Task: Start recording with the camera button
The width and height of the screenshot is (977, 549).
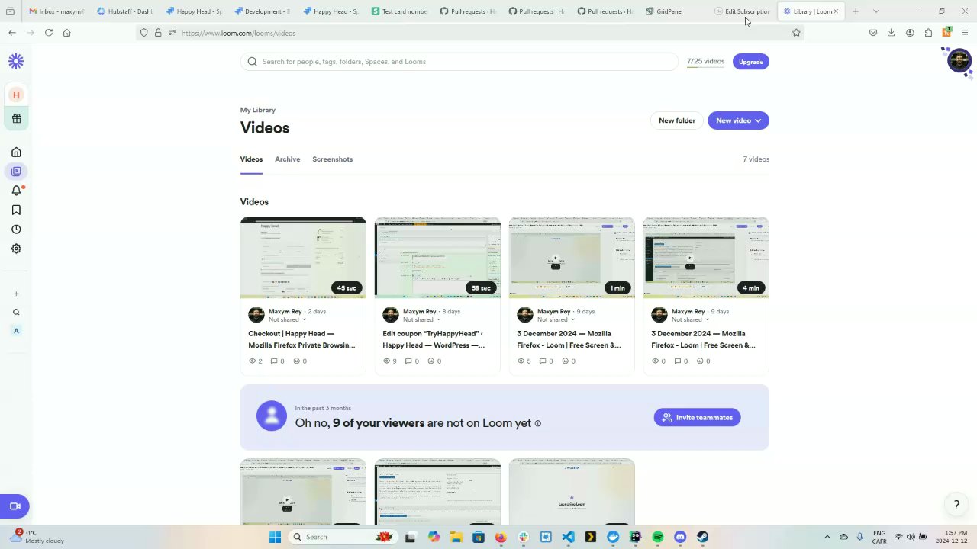Action: click(x=15, y=506)
